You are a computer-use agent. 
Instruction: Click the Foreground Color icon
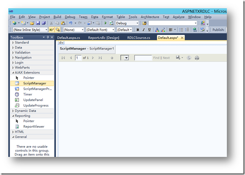coord(157,30)
